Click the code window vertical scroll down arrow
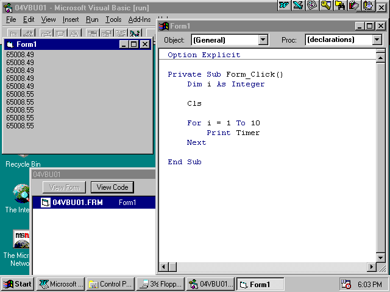Image resolution: width=390 pixels, height=292 pixels. [x=381, y=256]
